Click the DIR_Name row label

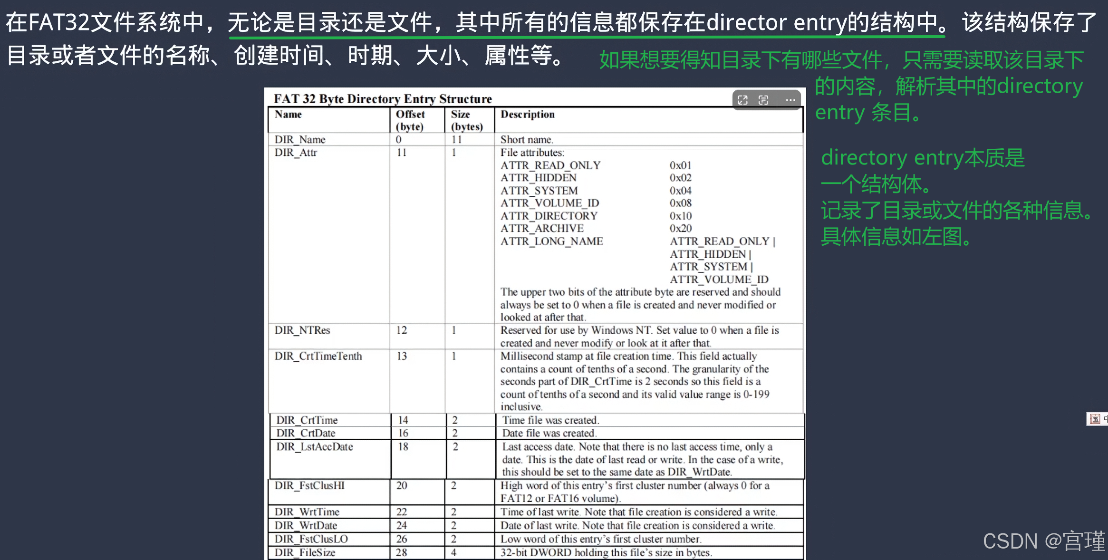(300, 139)
